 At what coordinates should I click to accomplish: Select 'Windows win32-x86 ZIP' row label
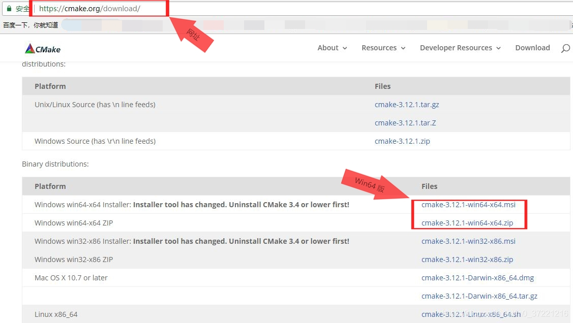coord(74,260)
